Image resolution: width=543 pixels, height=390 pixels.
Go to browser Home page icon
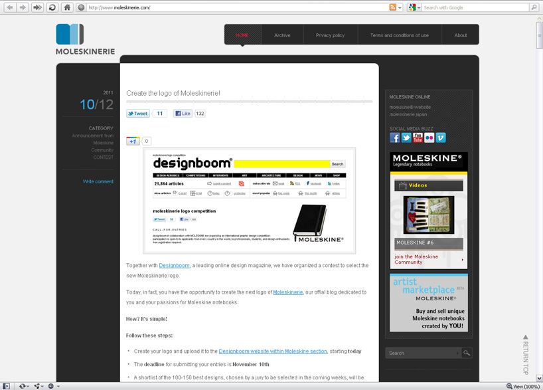pos(67,7)
